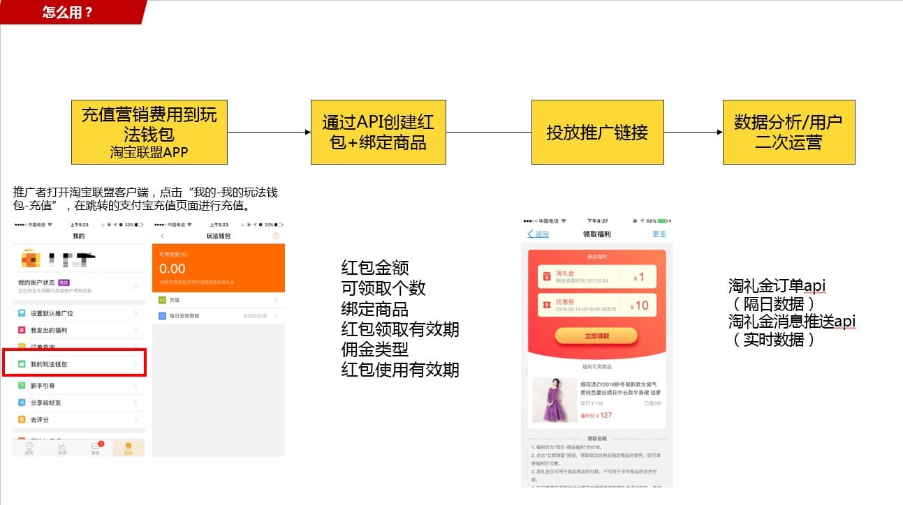This screenshot has height=505, width=903.
Task: Expand the 分享给好友 chevron
Action: pyautogui.click(x=135, y=402)
